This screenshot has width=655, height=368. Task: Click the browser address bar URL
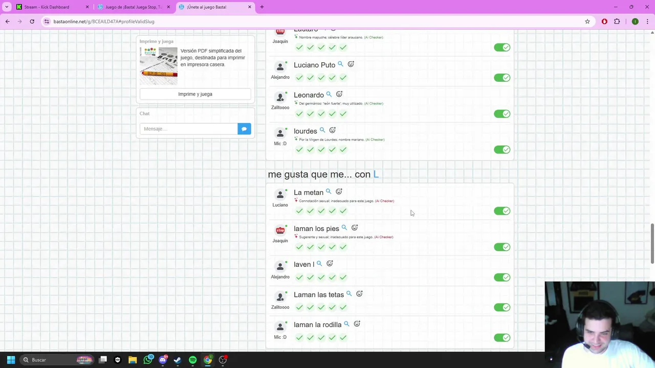[104, 21]
